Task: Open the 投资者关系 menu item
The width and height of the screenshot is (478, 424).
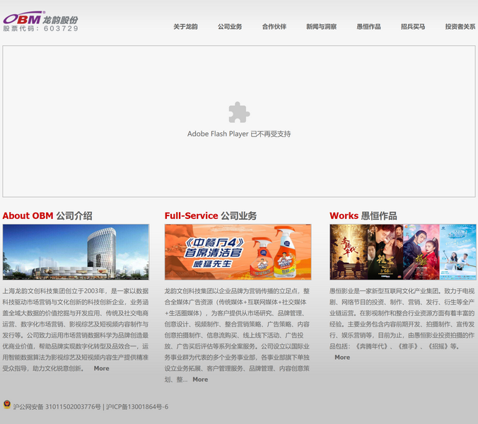Action: coord(460,27)
